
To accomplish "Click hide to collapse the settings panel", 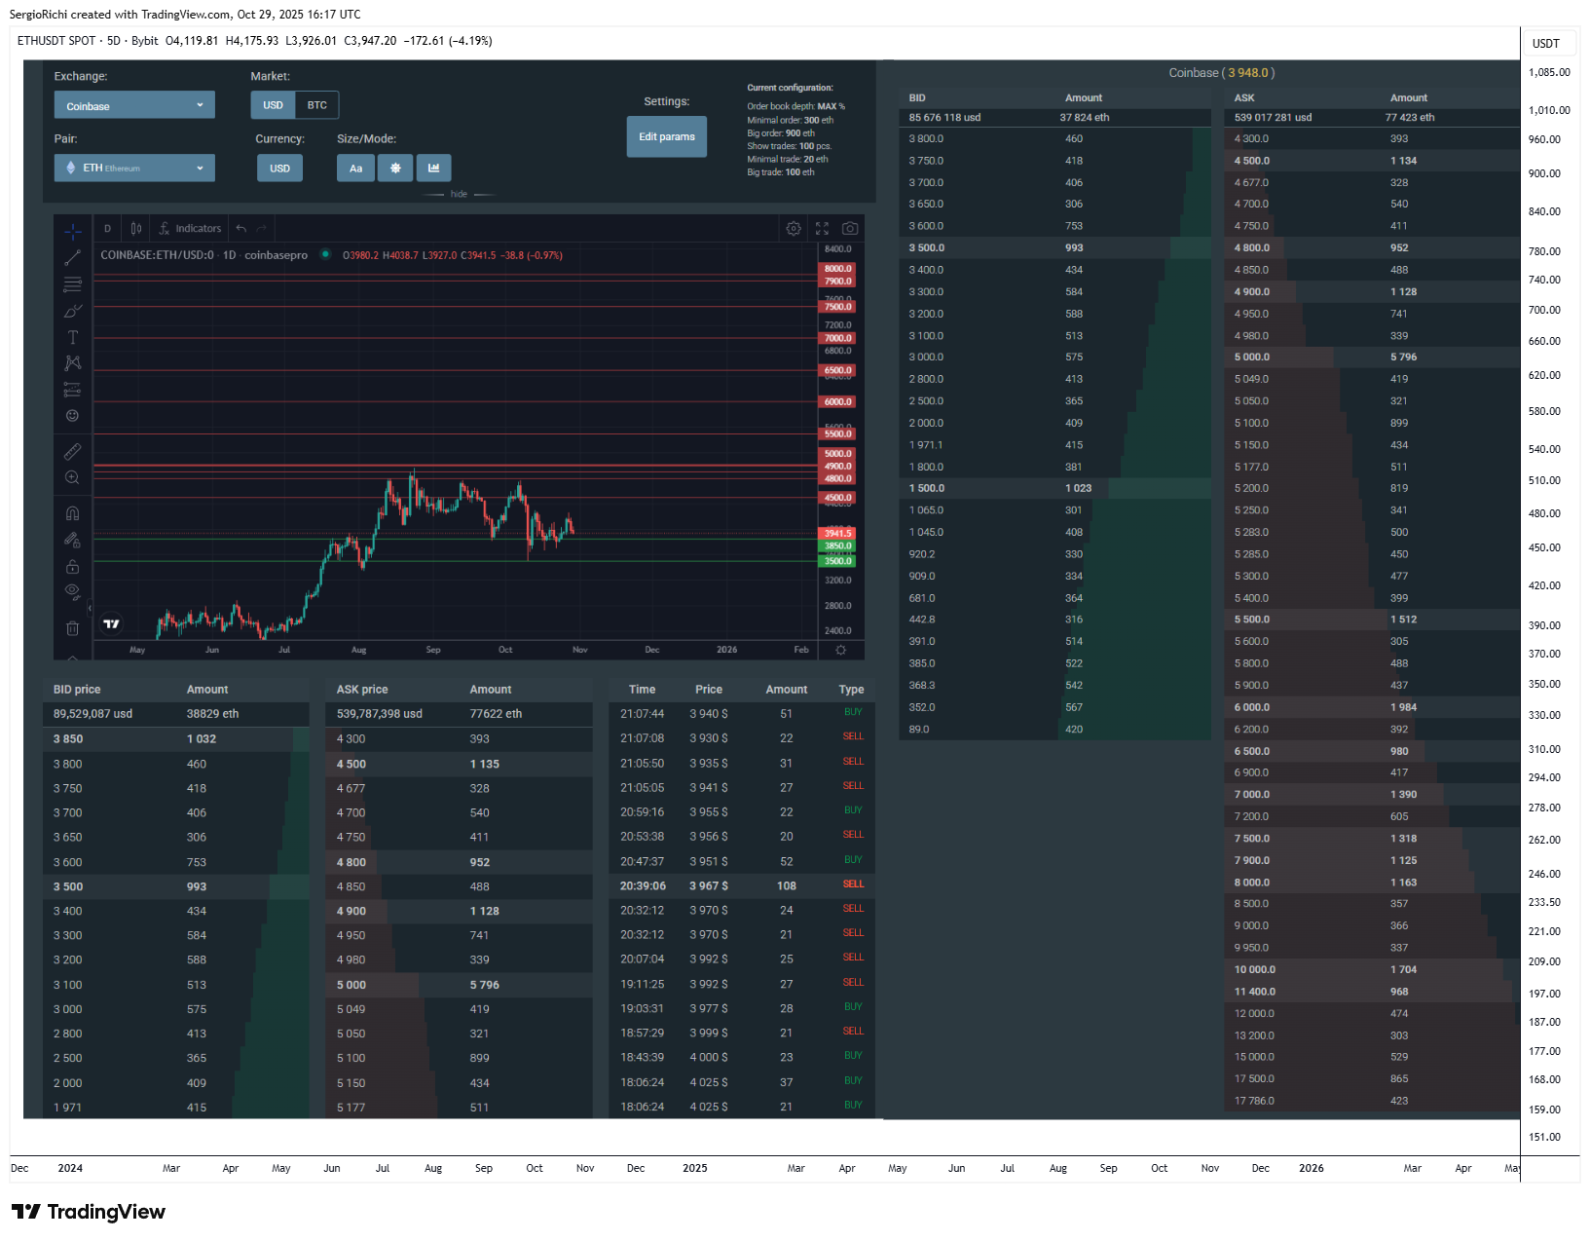I will coord(459,194).
